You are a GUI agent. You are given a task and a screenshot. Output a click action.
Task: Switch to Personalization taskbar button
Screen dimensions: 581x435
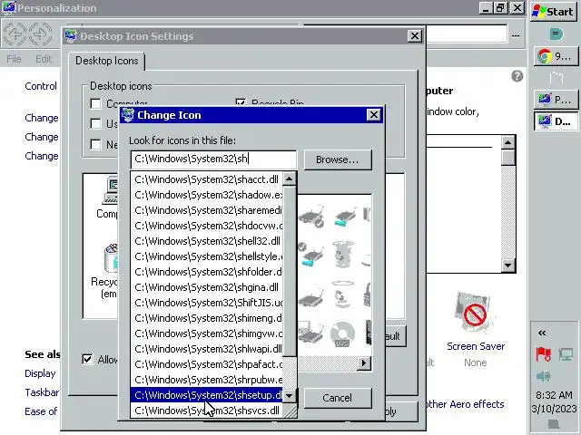556,99
